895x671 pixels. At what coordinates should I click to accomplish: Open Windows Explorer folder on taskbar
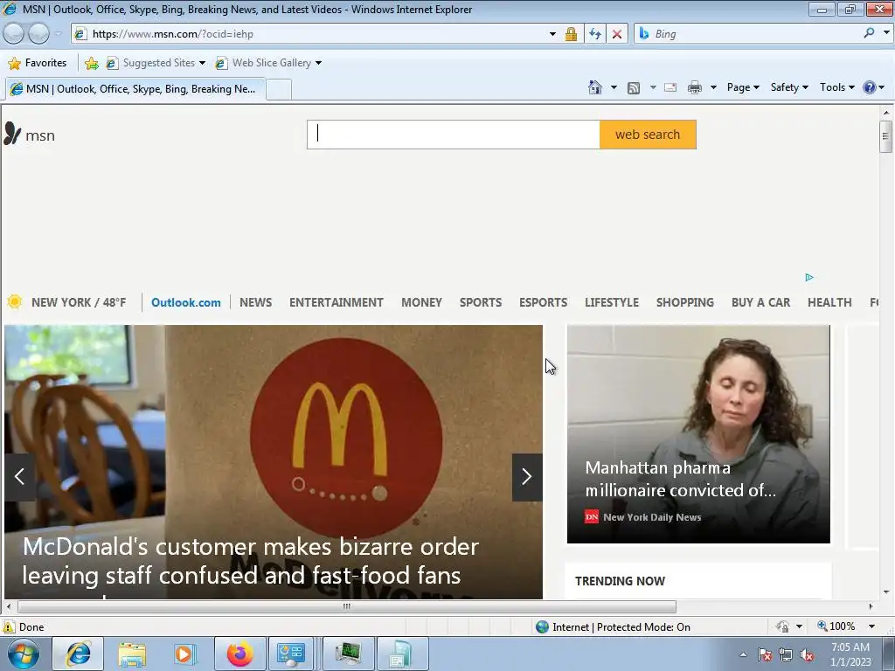pyautogui.click(x=132, y=654)
